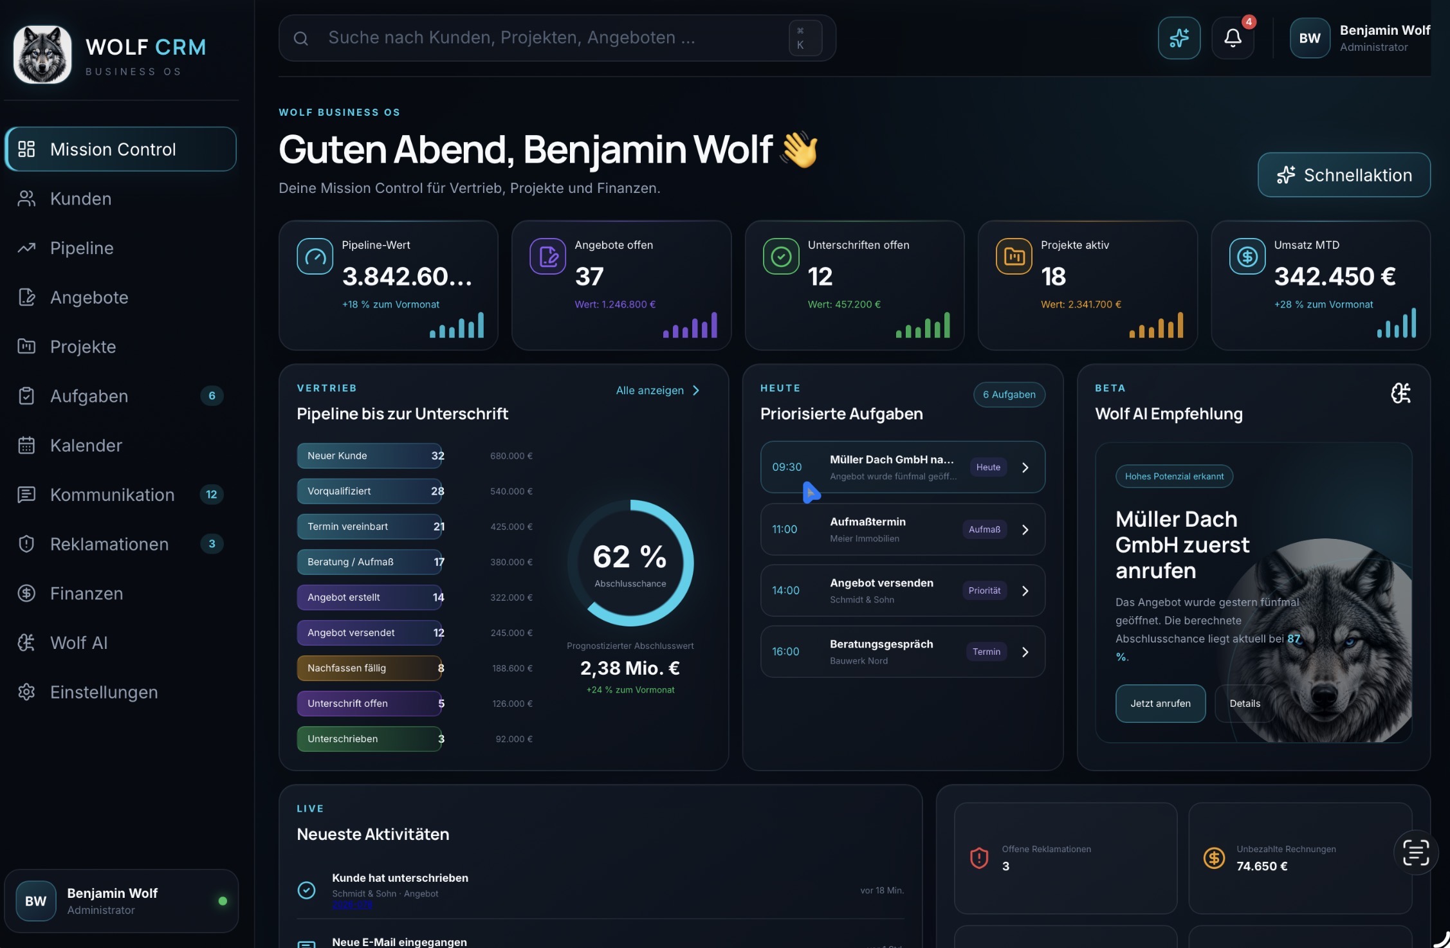Open Einstellungen in sidebar
This screenshot has height=948, width=1450.
pyautogui.click(x=120, y=692)
